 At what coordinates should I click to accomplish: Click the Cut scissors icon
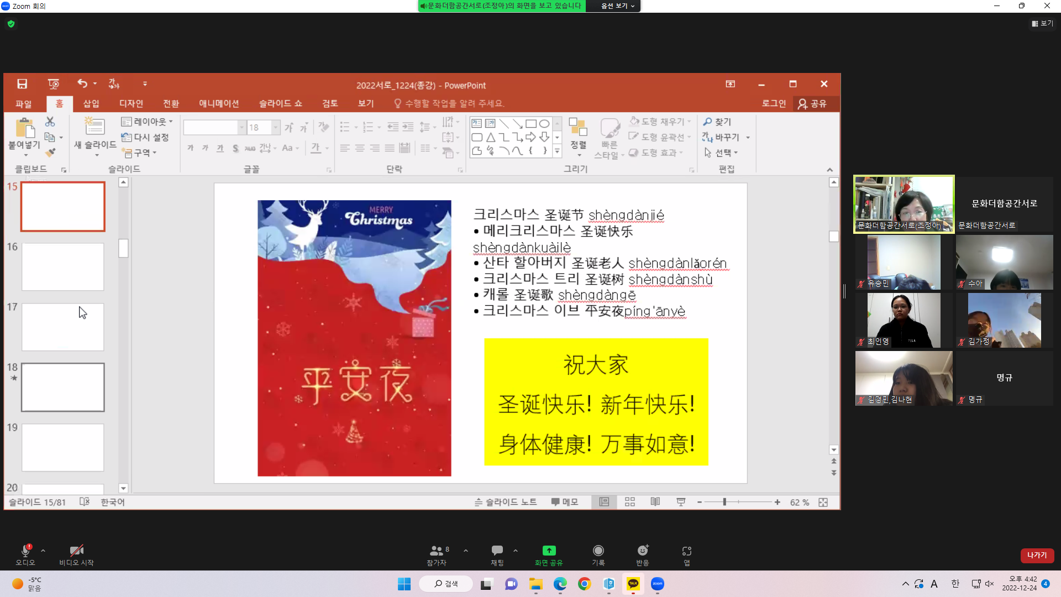(50, 122)
